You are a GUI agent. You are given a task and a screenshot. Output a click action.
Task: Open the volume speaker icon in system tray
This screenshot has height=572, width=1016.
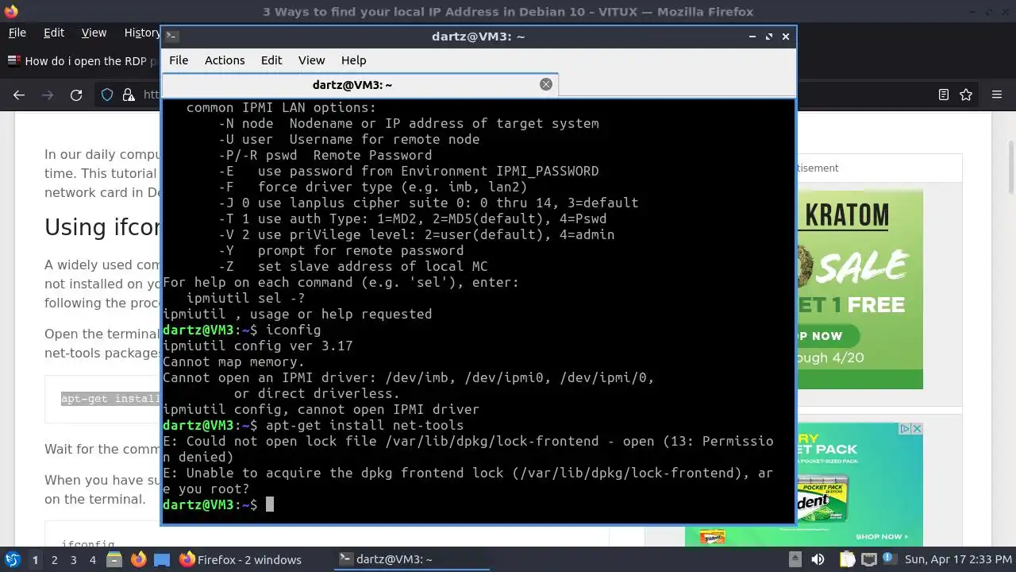[818, 559]
